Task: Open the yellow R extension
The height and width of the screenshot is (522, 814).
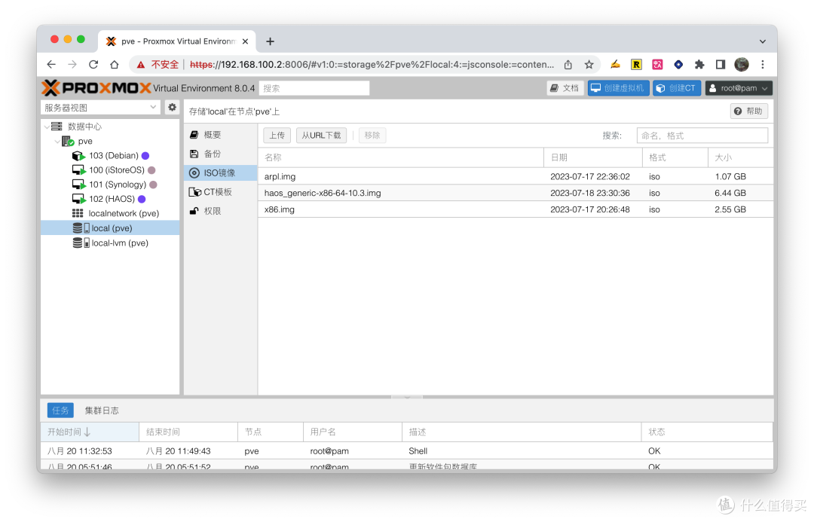Action: [636, 64]
